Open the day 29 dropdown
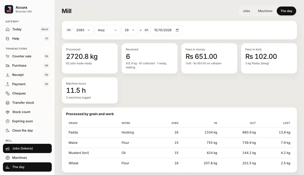This screenshot has height=175, width=304. tap(129, 30)
